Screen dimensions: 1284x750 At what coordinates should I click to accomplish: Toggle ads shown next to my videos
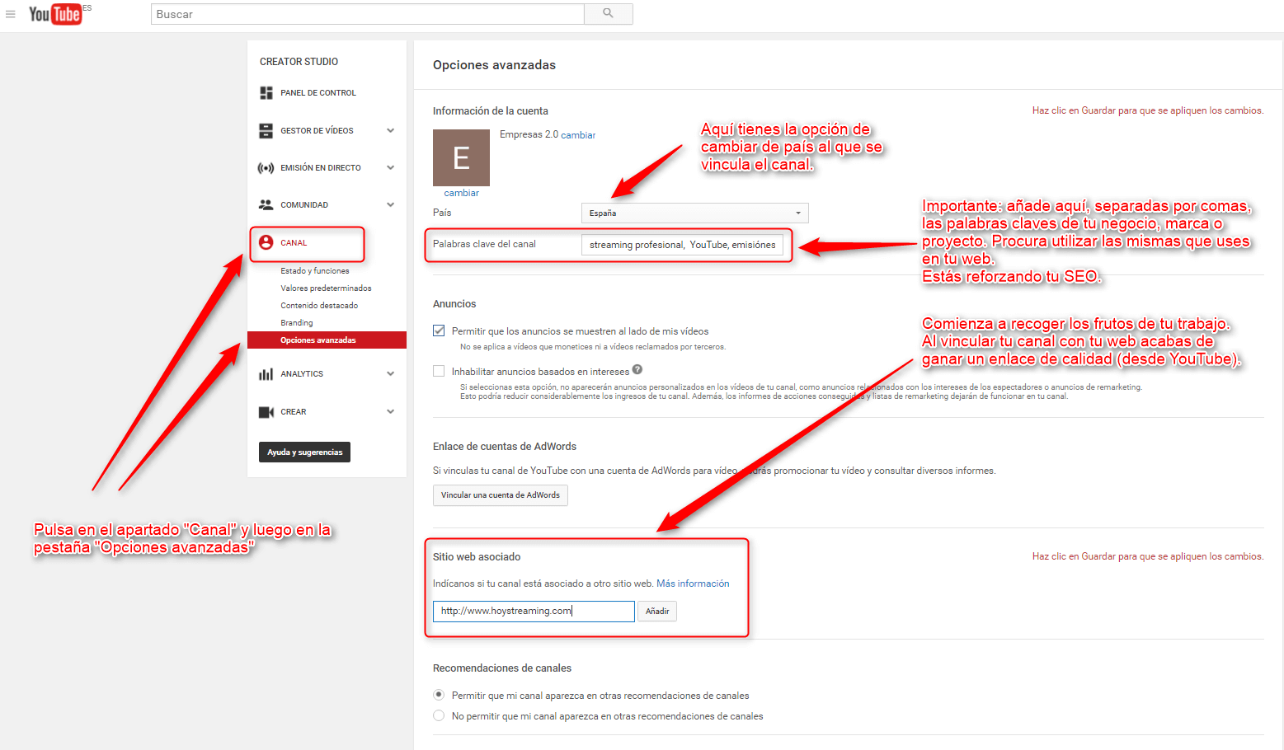(x=439, y=330)
